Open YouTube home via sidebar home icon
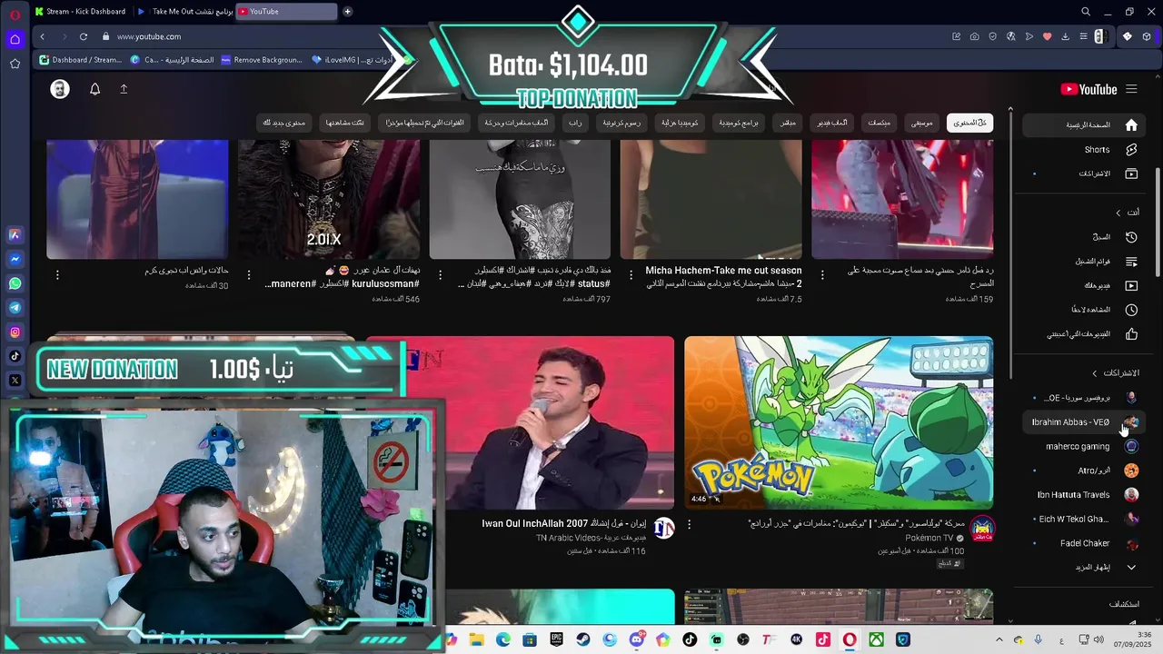The image size is (1163, 654). click(x=1131, y=124)
